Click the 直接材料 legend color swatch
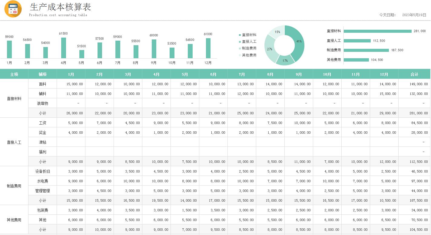 pos(240,35)
